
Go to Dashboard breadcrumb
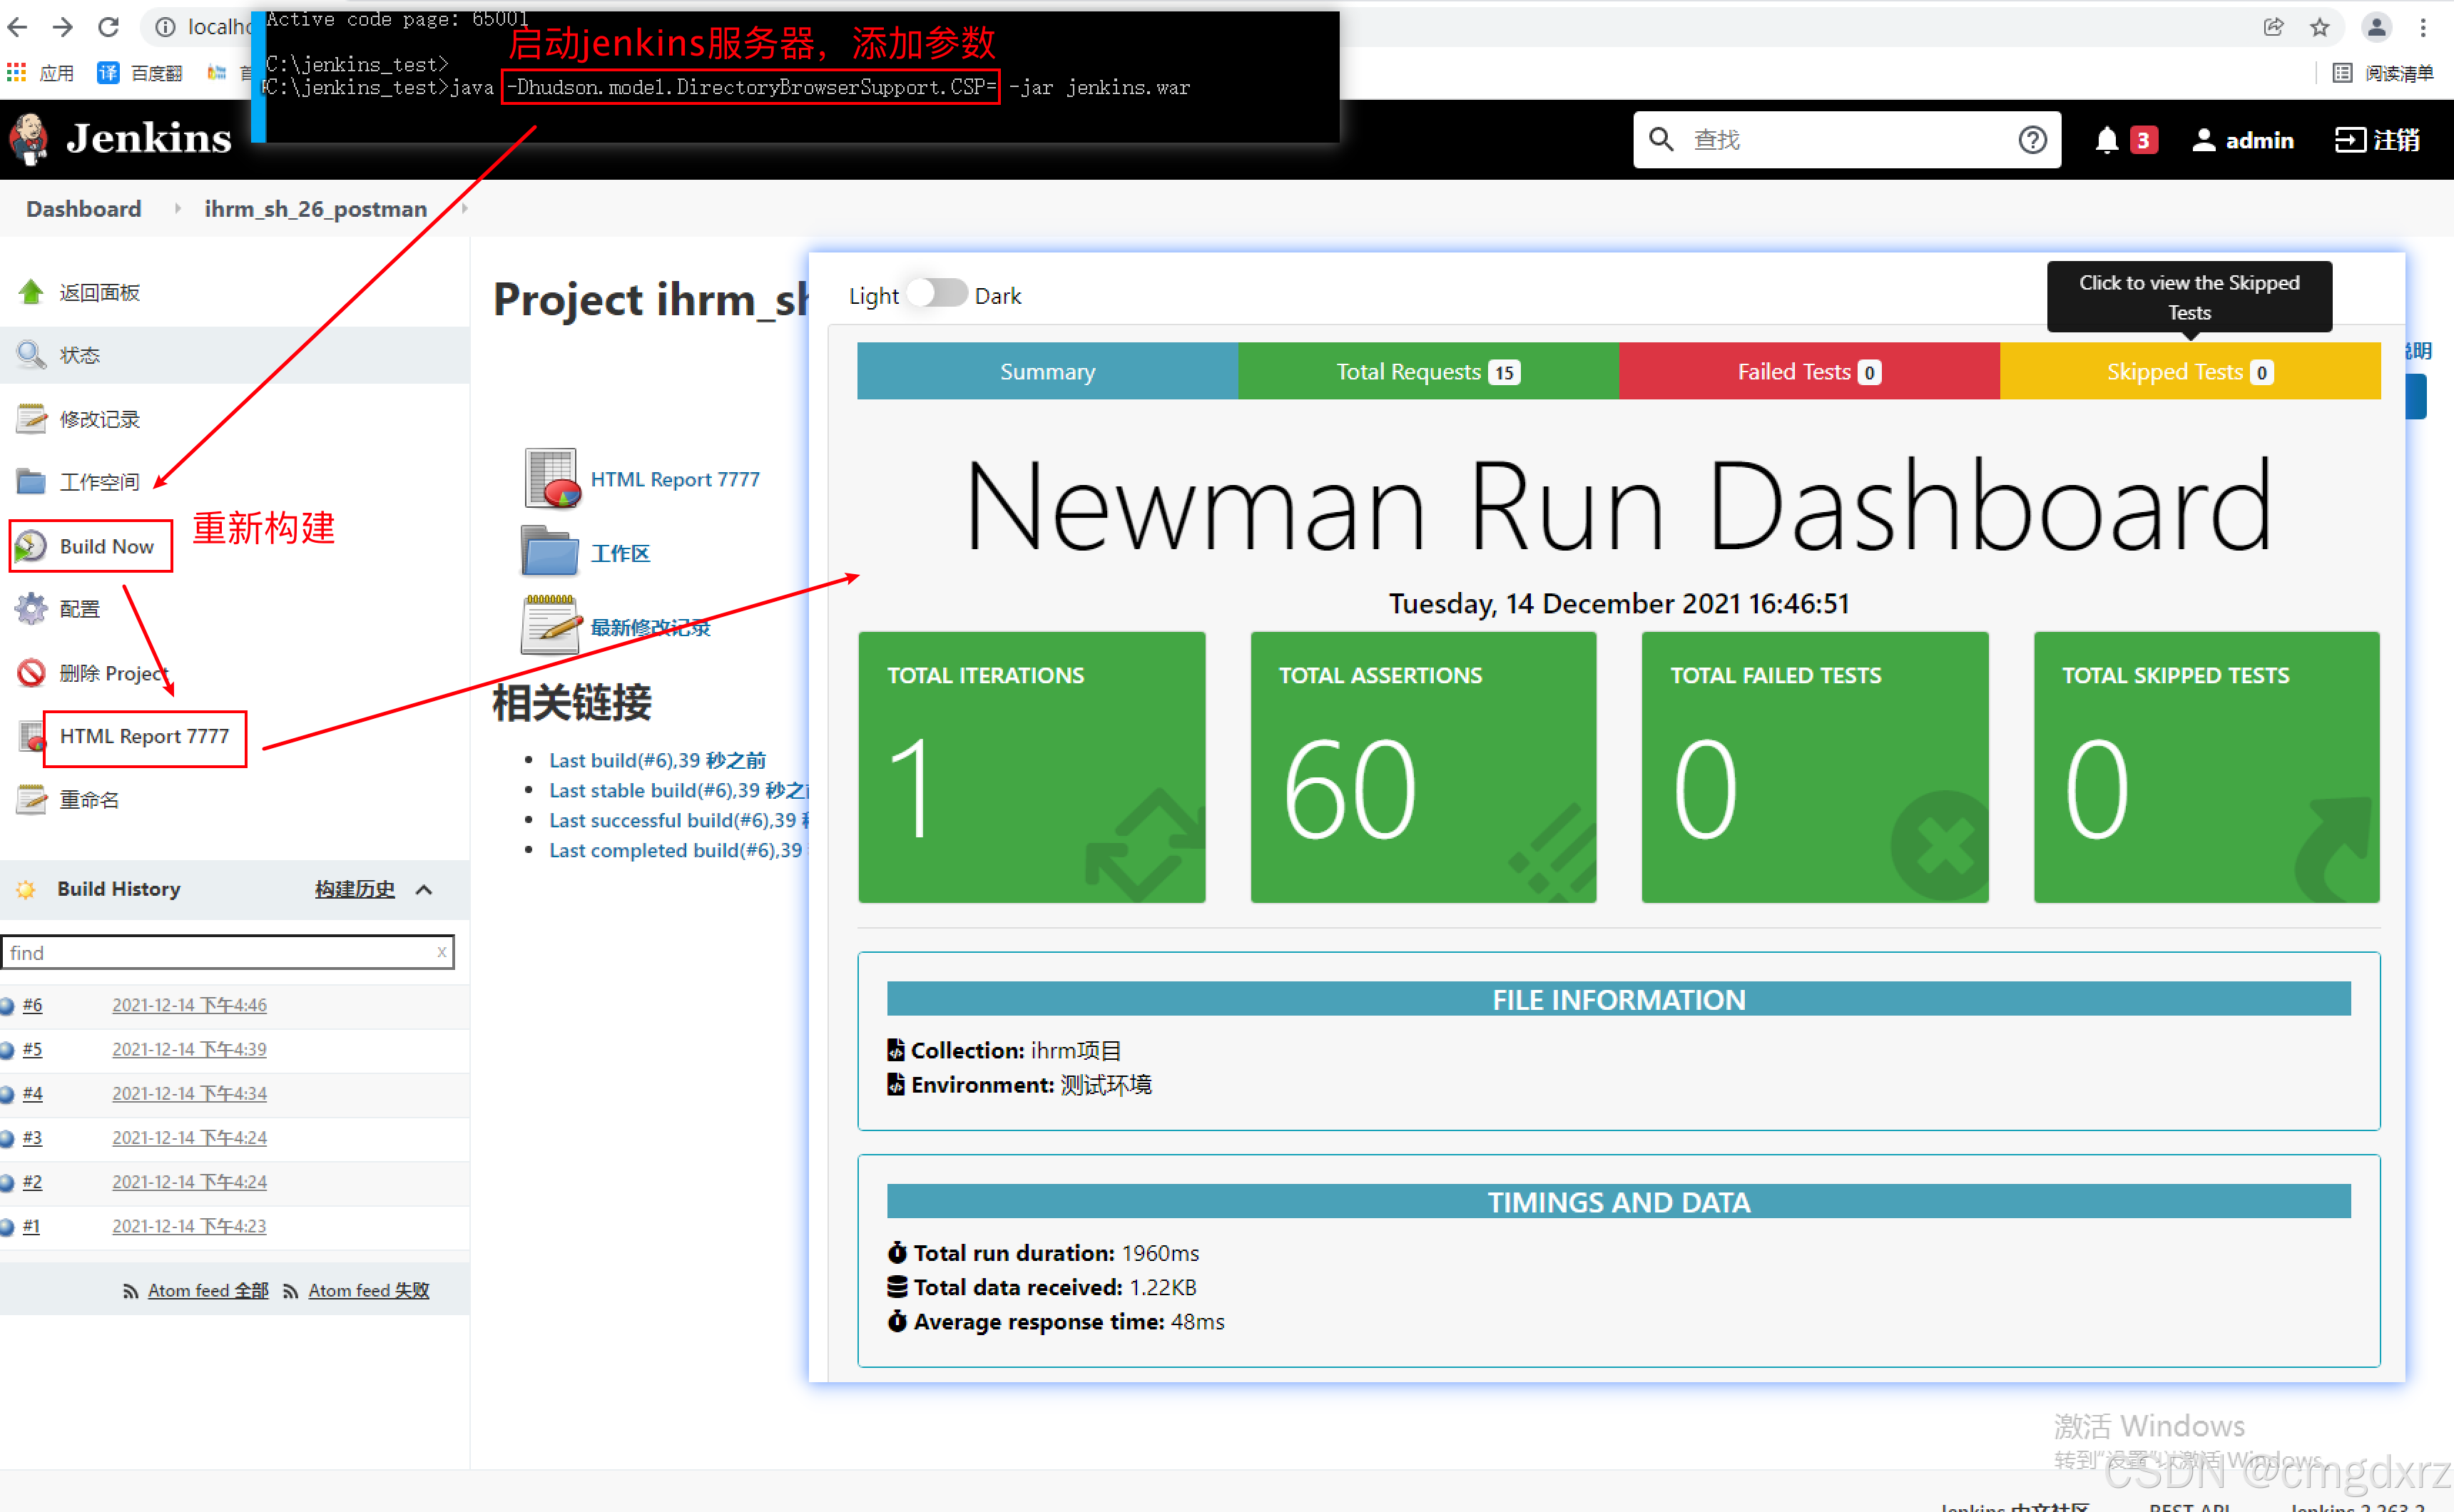[84, 209]
